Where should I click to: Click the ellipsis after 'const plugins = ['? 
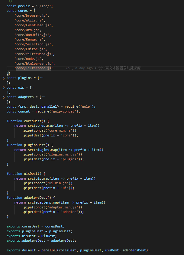click(42, 78)
